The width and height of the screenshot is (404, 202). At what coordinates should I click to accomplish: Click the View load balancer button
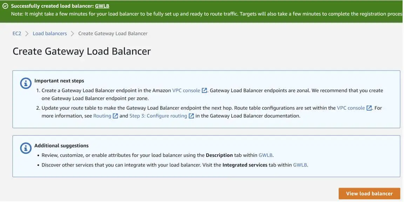point(369,194)
